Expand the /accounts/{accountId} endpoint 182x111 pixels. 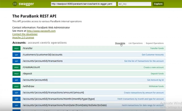coord(35,80)
